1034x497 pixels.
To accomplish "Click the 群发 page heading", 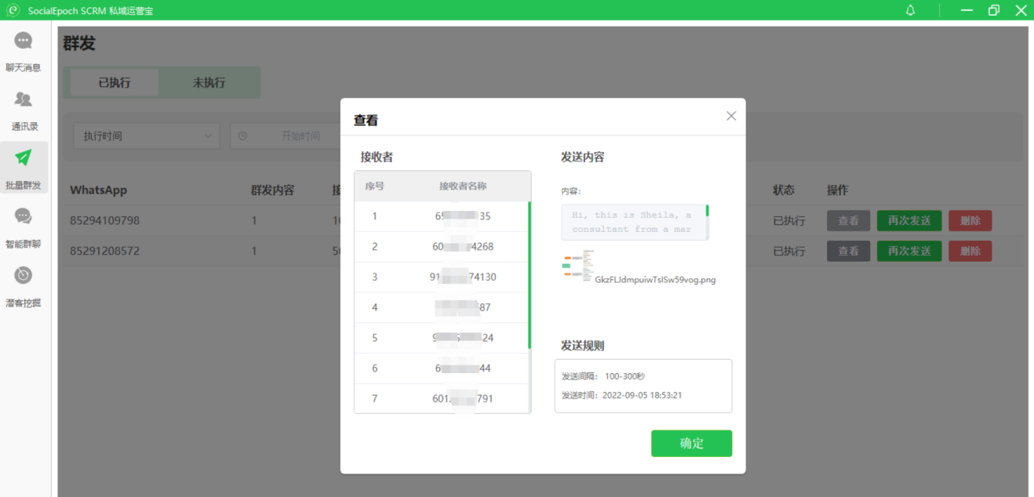I will [x=79, y=44].
